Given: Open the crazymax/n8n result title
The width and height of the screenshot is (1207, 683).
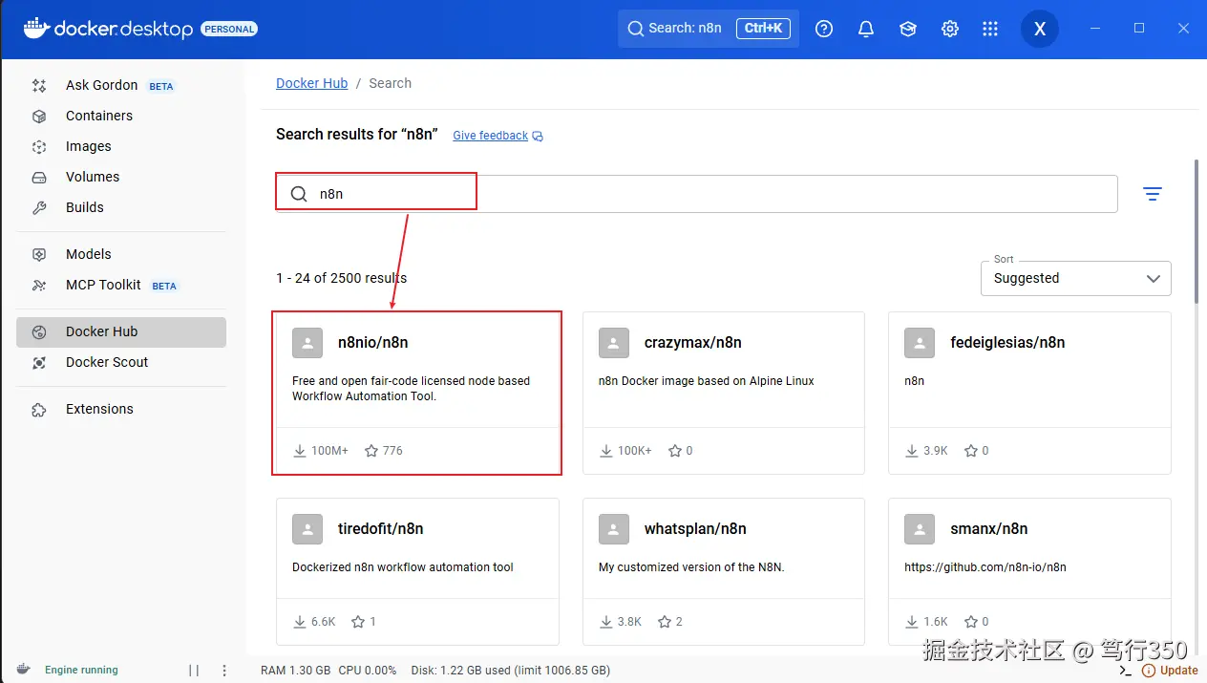Looking at the screenshot, I should 693,343.
